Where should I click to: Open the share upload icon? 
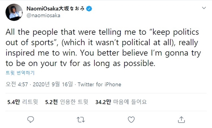point(181,120)
